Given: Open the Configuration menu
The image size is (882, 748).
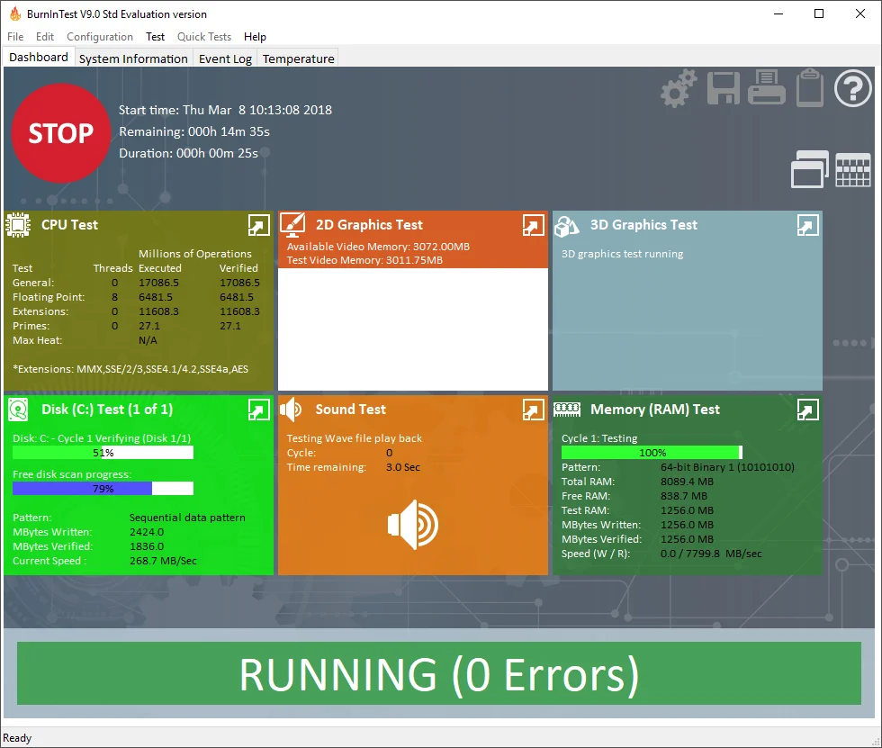Looking at the screenshot, I should pyautogui.click(x=100, y=37).
